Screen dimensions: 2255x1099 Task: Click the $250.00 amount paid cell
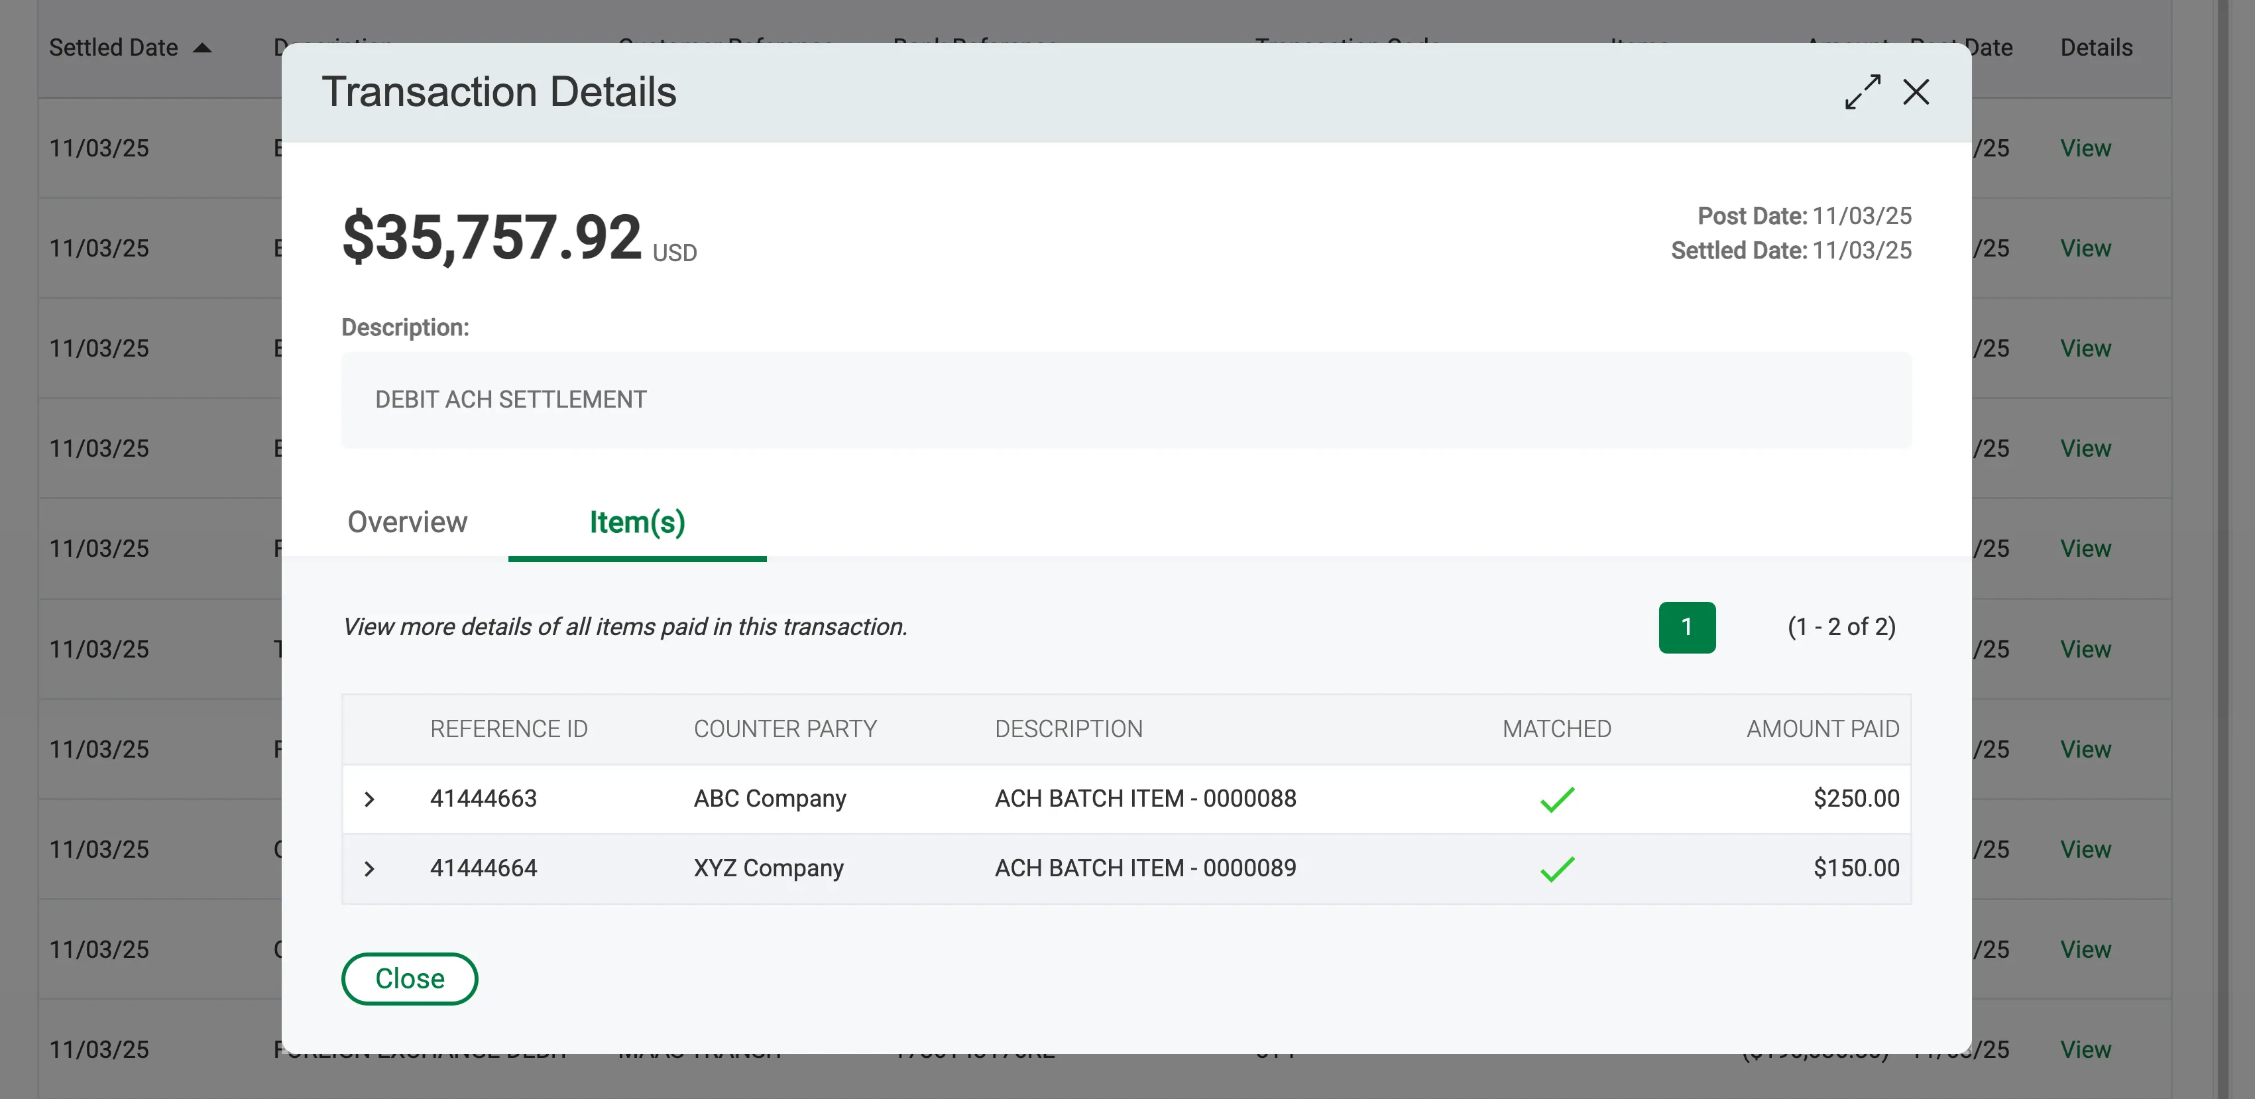[1856, 799]
